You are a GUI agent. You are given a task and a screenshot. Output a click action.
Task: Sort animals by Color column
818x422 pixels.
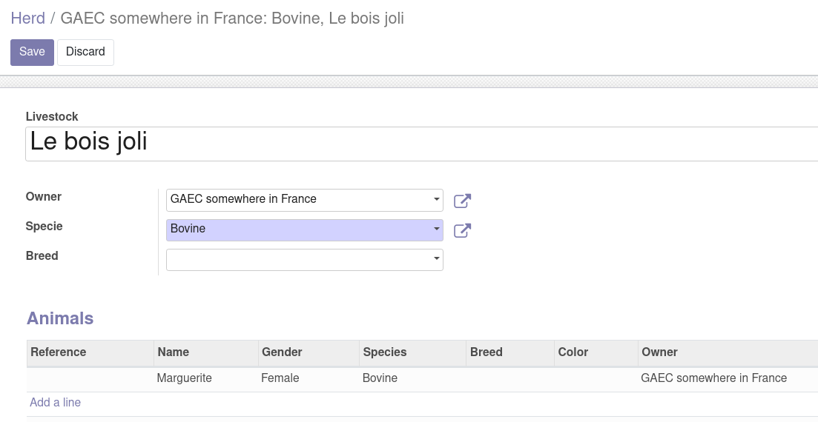573,352
